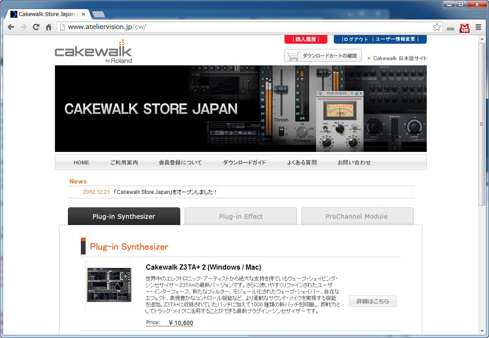Image resolution: width=489 pixels, height=338 pixels.
Task: Click the 2012.12.21 news date
Action: pos(96,192)
